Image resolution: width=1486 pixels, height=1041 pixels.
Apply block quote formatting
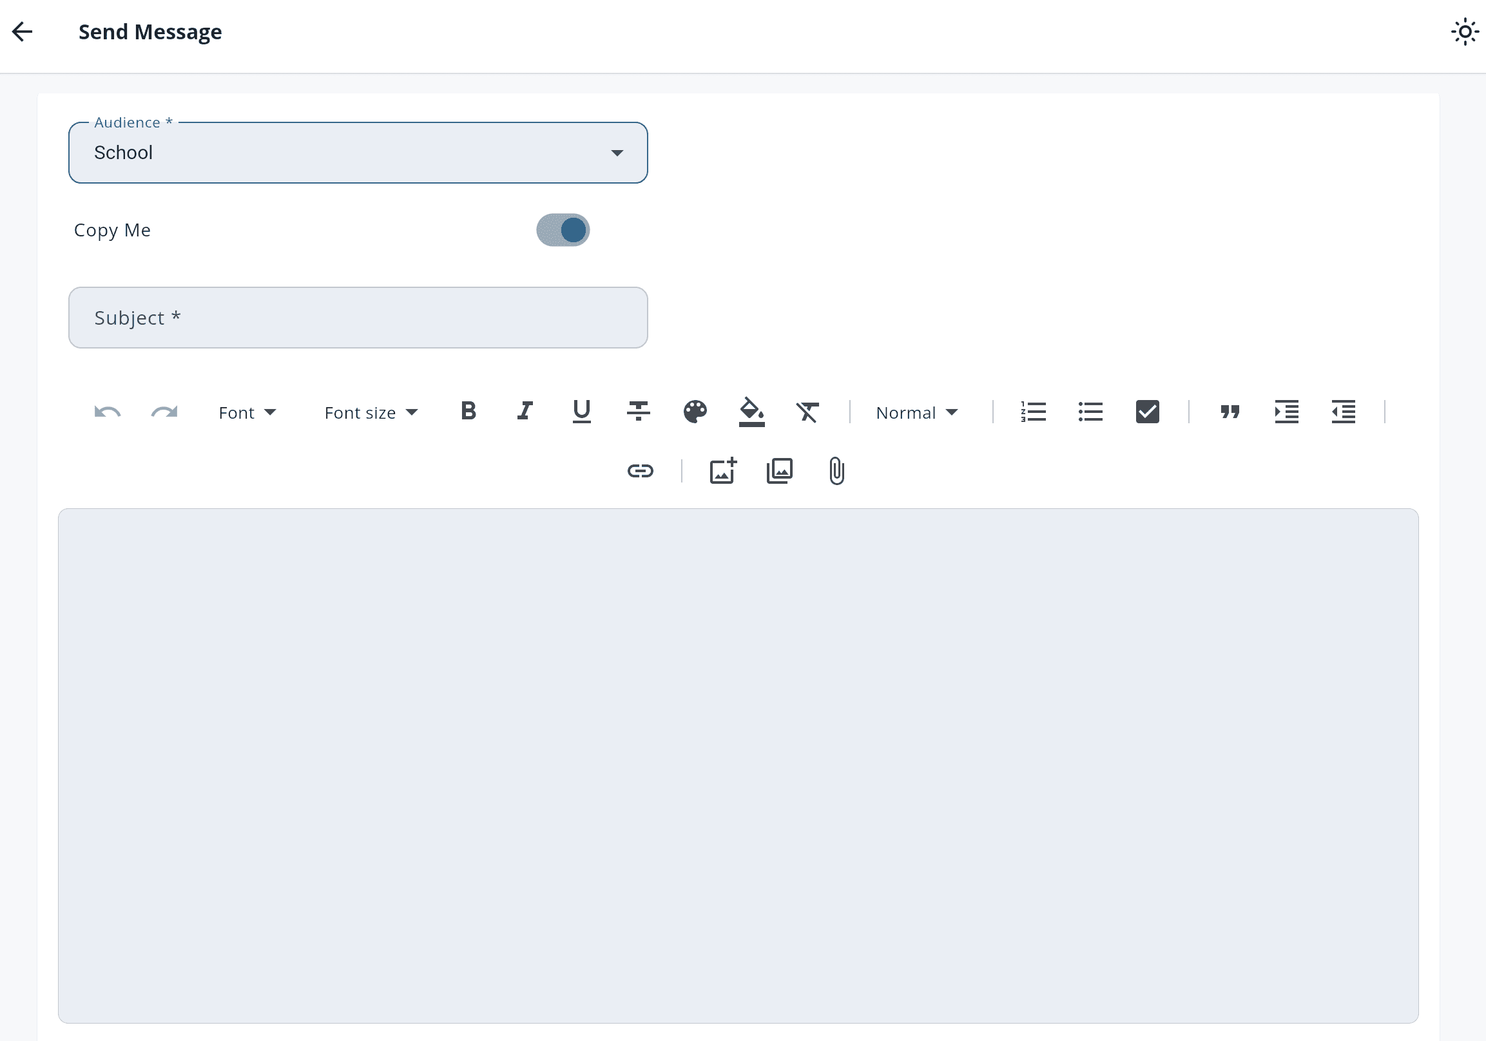click(x=1230, y=412)
